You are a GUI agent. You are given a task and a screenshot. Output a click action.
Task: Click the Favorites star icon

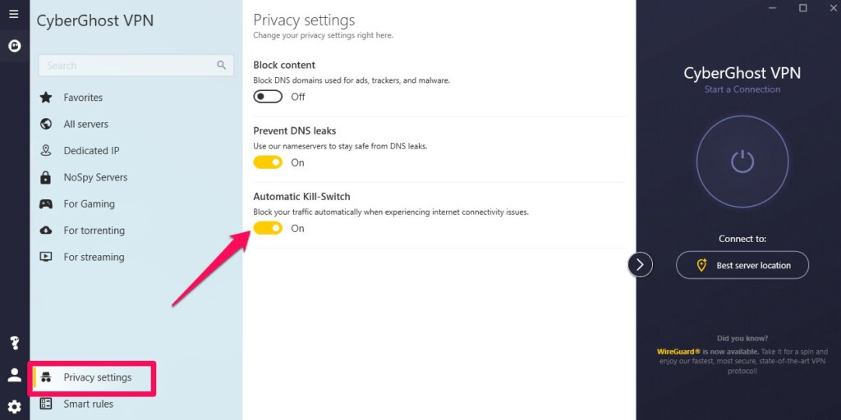46,98
